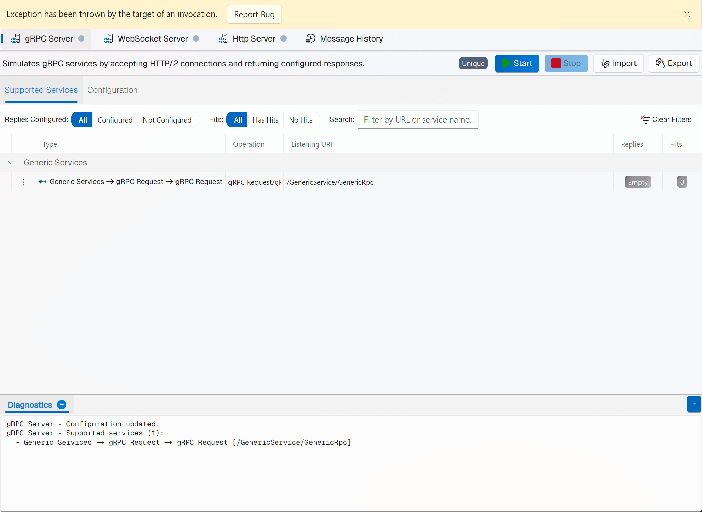Switch to gRPC Server tab
Screen dimensions: 702x512
pos(47,39)
